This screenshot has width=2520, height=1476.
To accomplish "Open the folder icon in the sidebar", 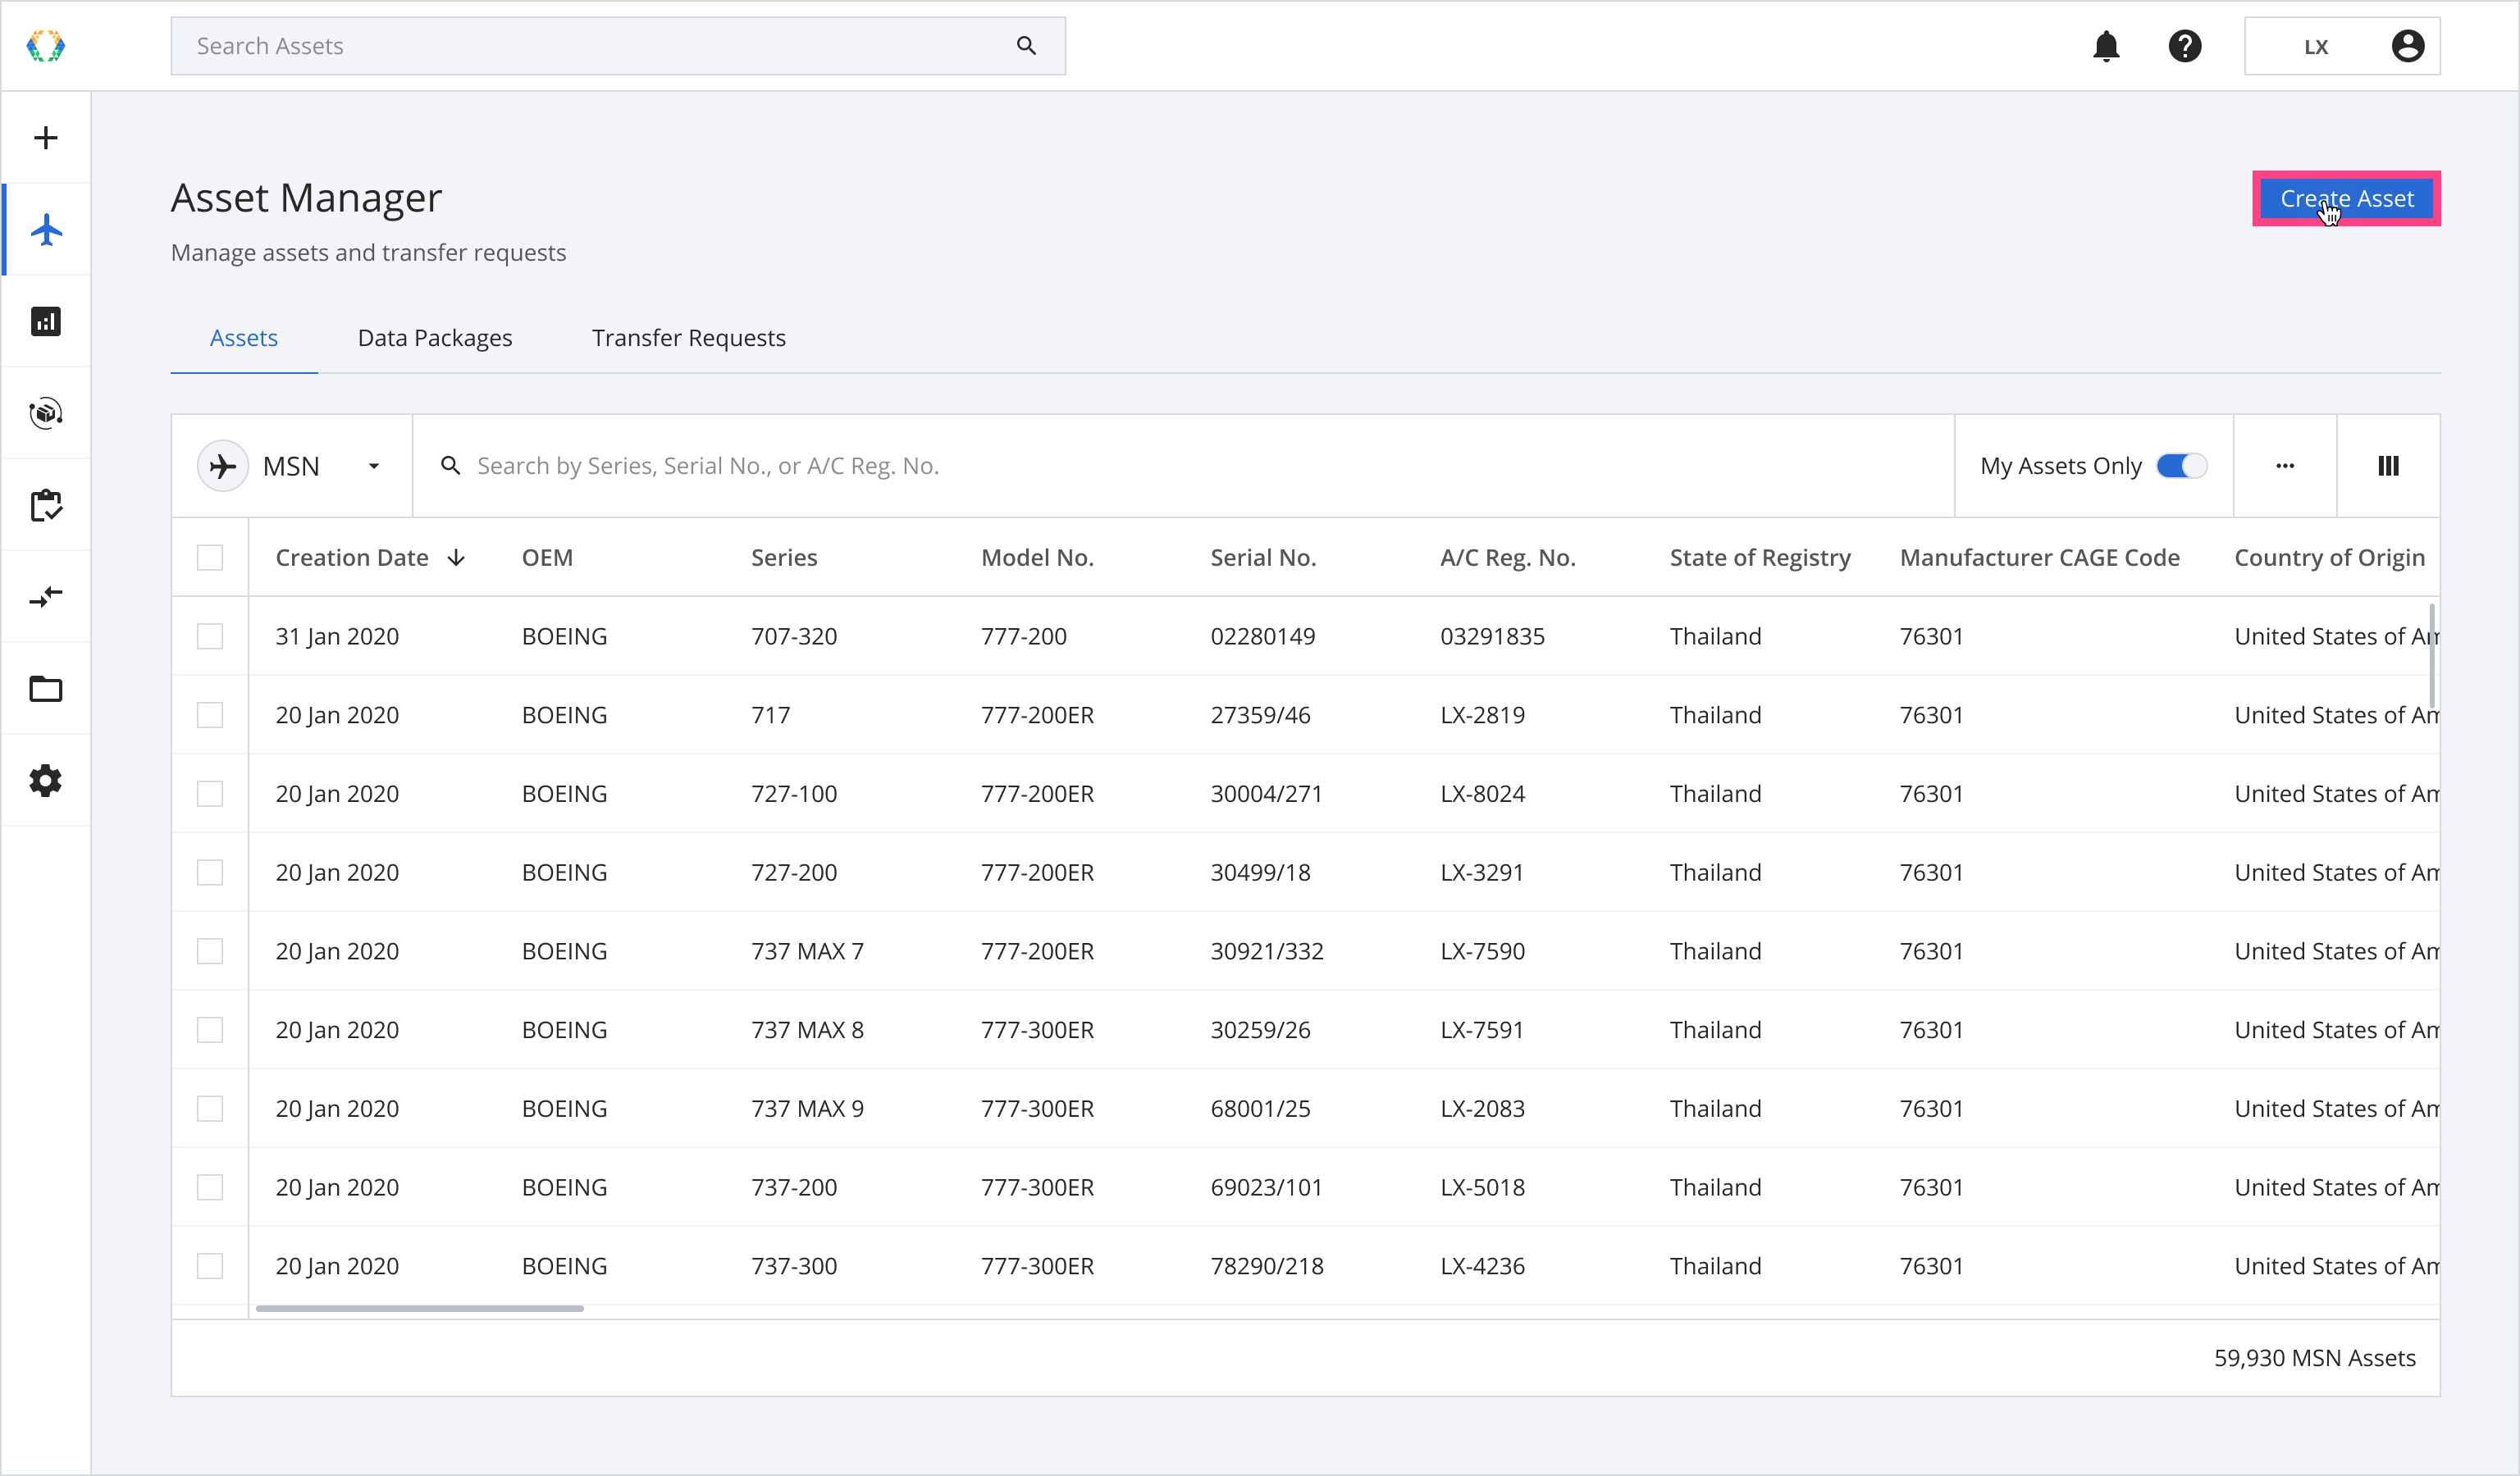I will point(46,690).
